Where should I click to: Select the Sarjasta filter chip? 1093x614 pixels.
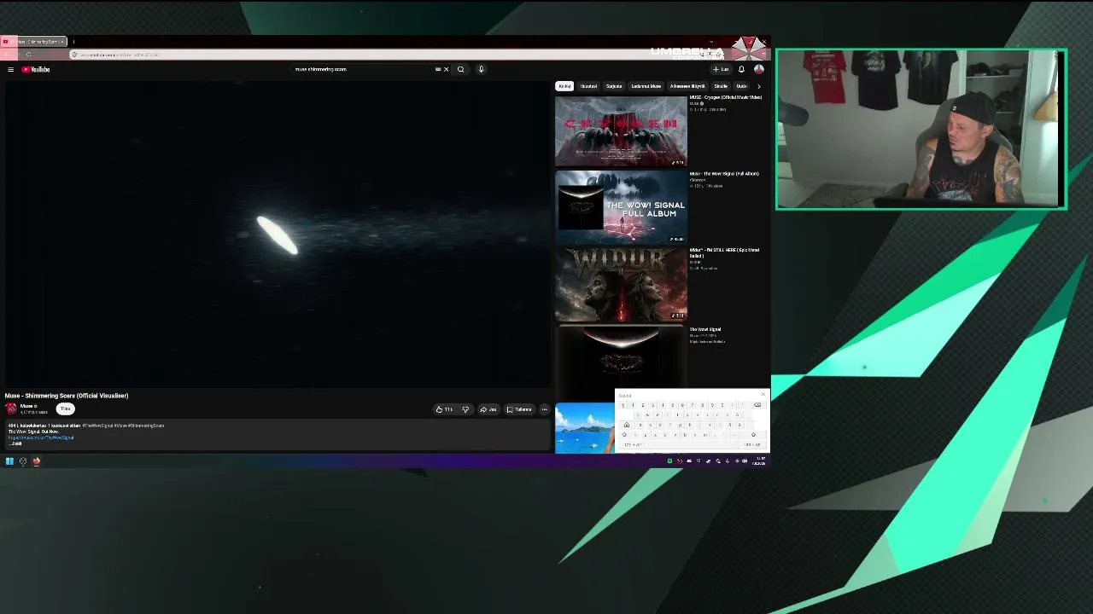(614, 86)
